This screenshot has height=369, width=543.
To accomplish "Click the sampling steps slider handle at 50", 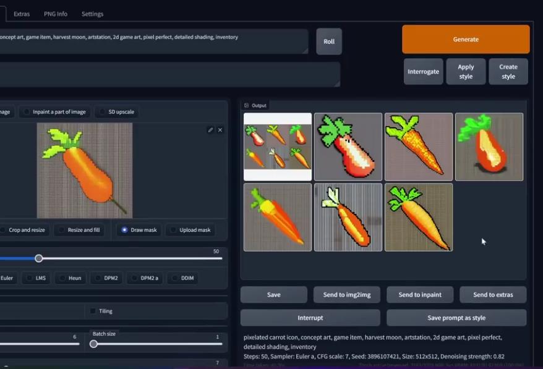I will pos(39,258).
